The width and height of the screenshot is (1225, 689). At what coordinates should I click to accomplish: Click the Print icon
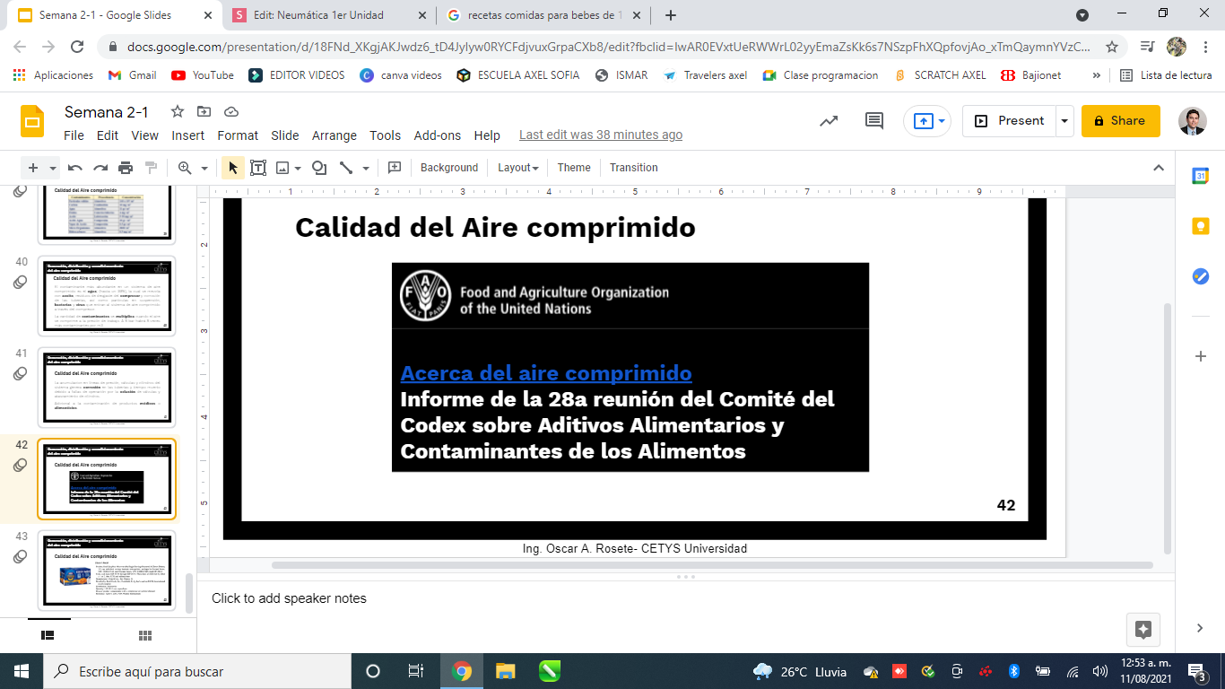point(126,168)
